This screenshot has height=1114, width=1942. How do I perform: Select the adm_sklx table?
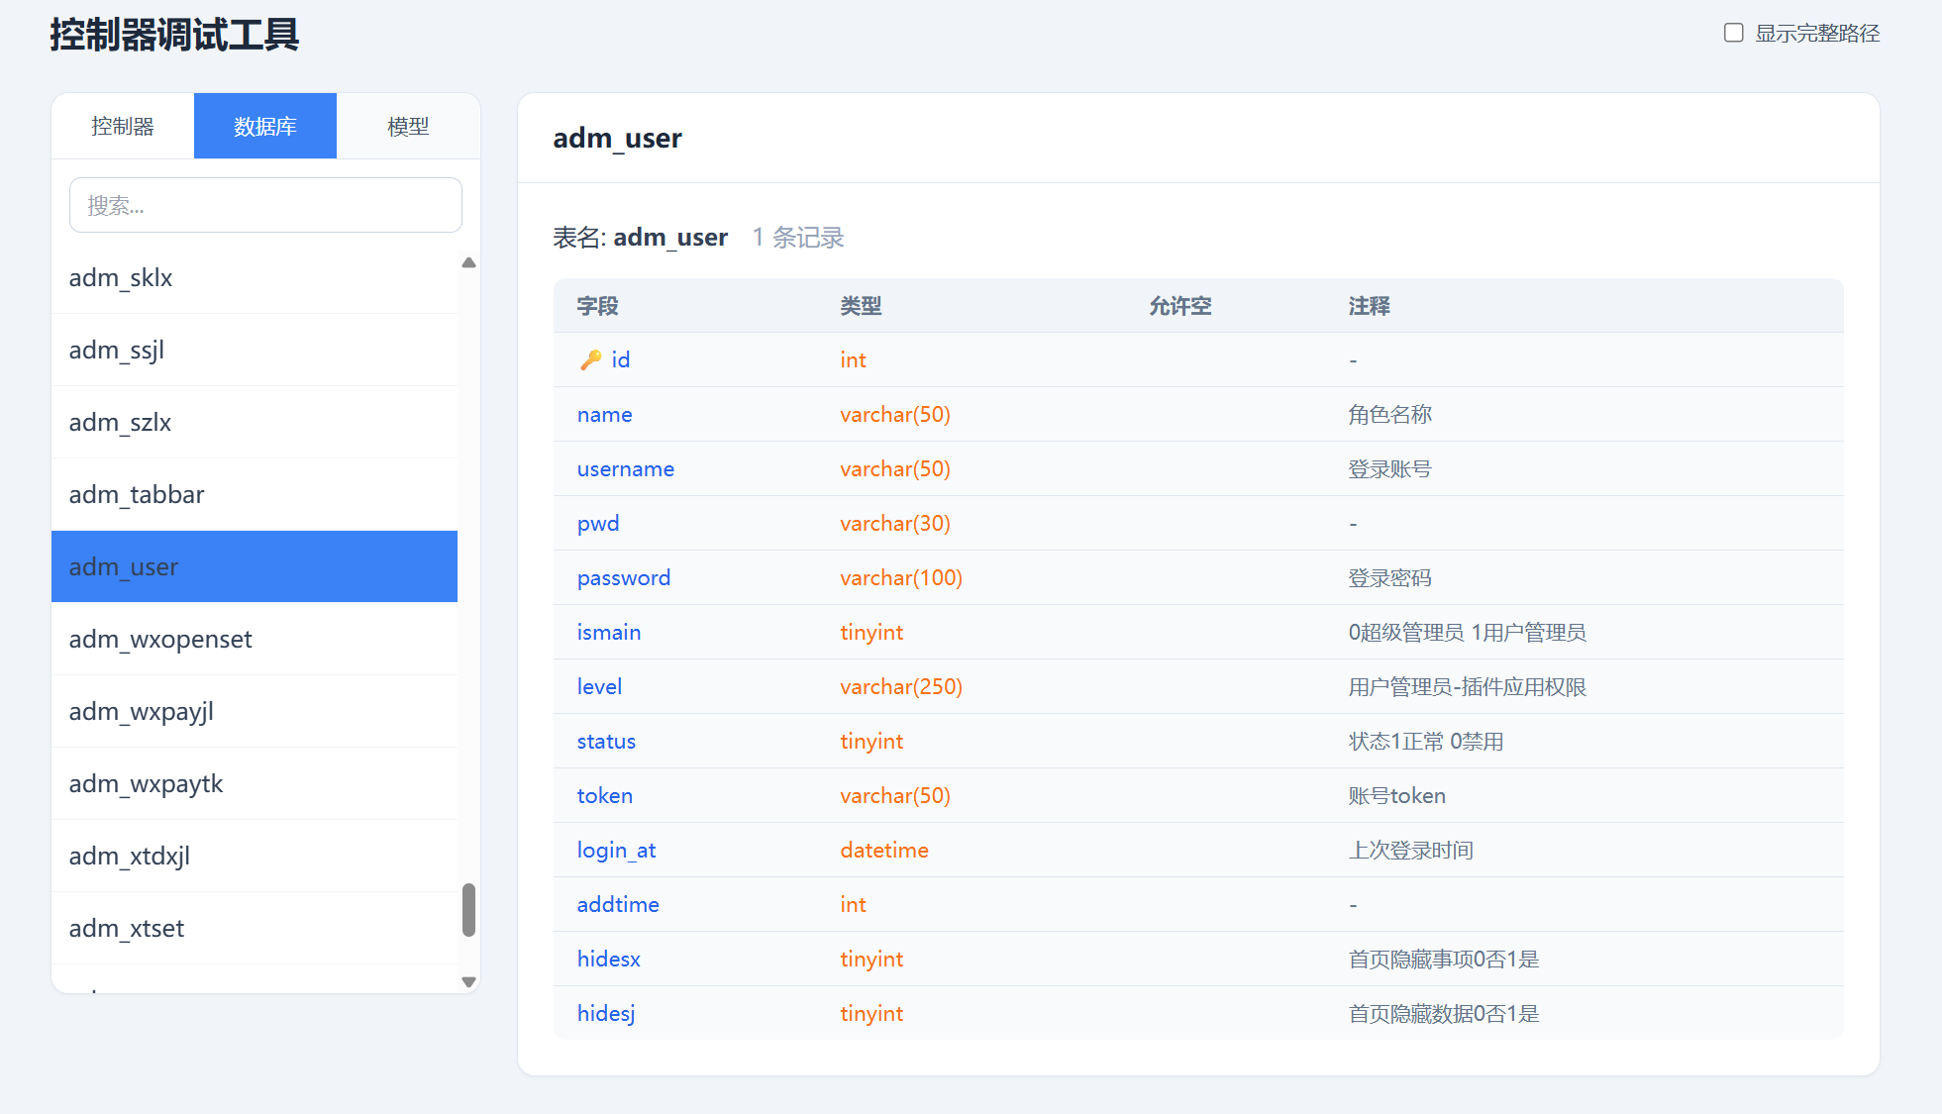[121, 278]
